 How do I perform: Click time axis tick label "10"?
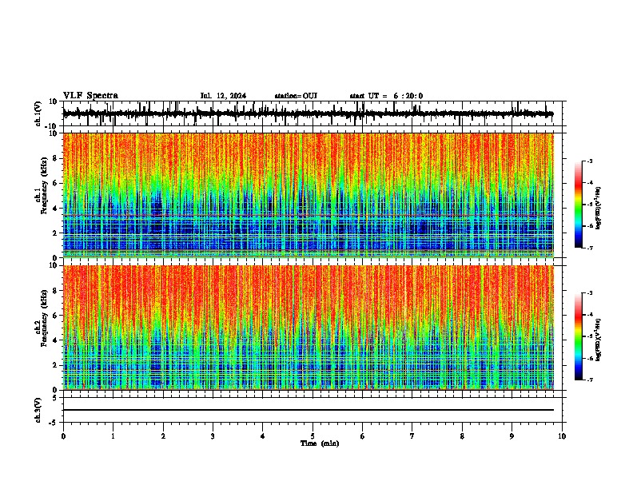(562, 436)
